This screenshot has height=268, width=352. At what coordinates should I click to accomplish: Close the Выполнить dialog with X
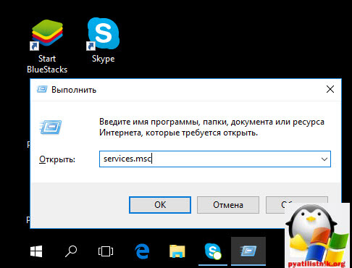tap(330, 89)
